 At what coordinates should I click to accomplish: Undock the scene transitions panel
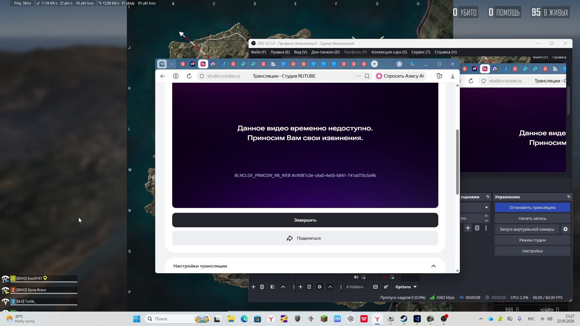pos(488,197)
